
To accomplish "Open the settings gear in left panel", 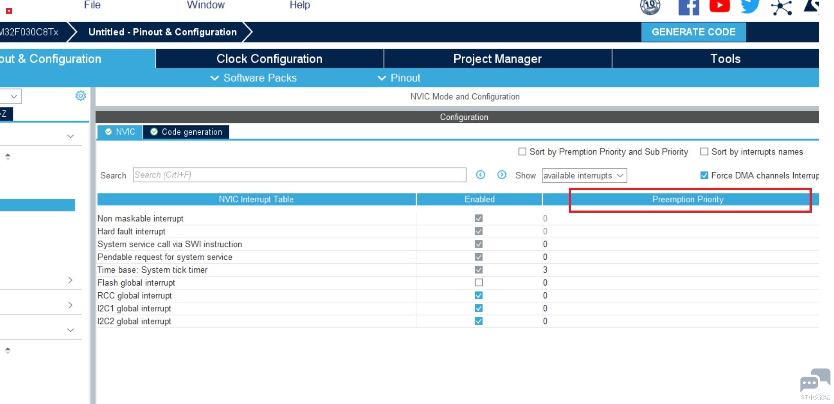I will pos(81,96).
